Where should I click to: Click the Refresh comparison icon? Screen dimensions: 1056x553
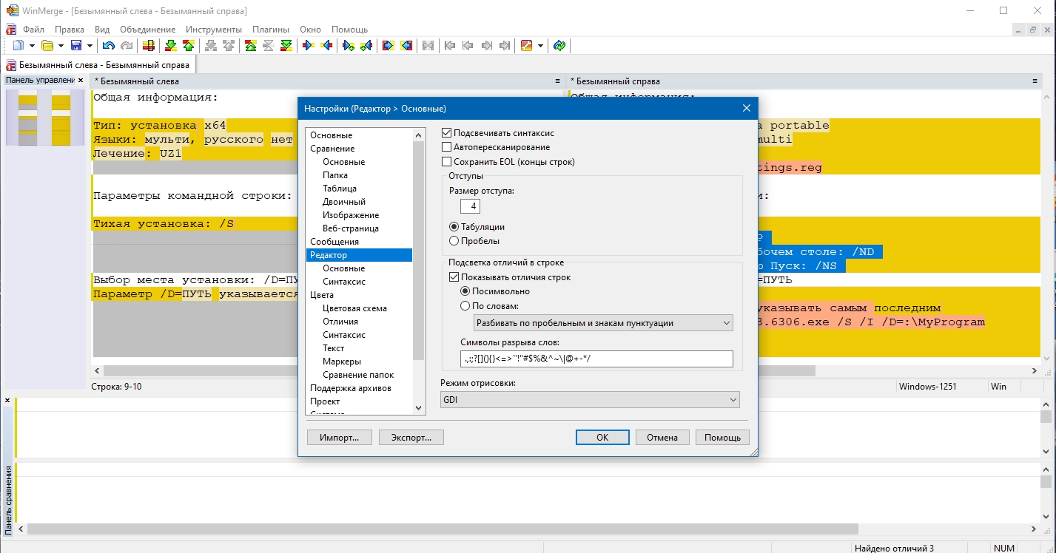coord(559,46)
